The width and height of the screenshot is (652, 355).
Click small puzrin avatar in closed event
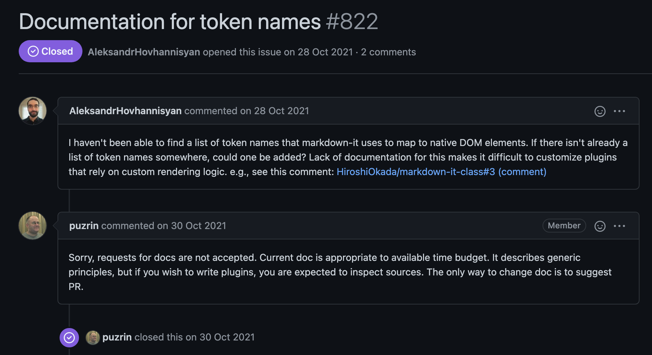[x=92, y=337]
